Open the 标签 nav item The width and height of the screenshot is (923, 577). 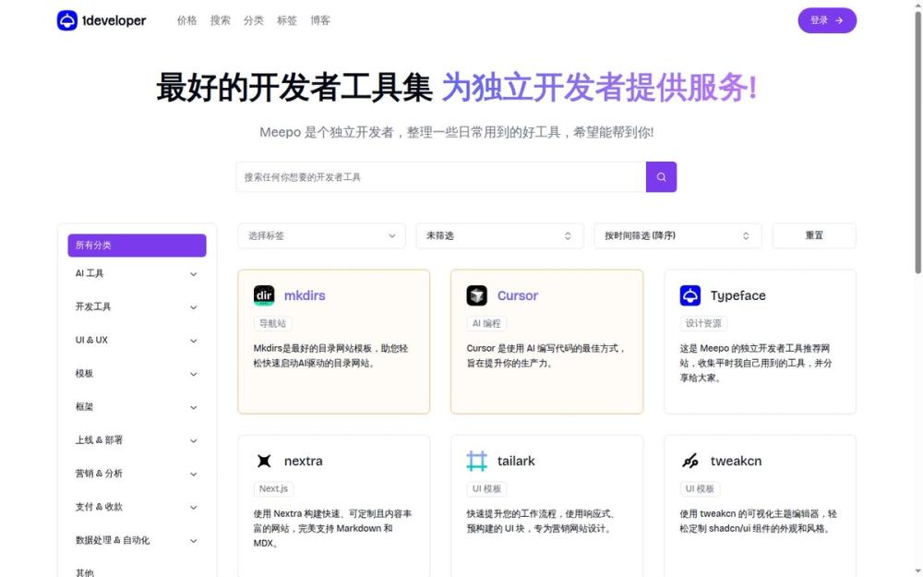287,20
